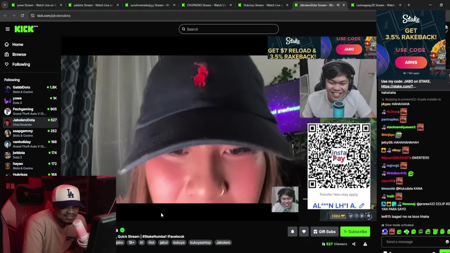Click the 18+ stream tag
The height and width of the screenshot is (253, 450).
(131, 242)
